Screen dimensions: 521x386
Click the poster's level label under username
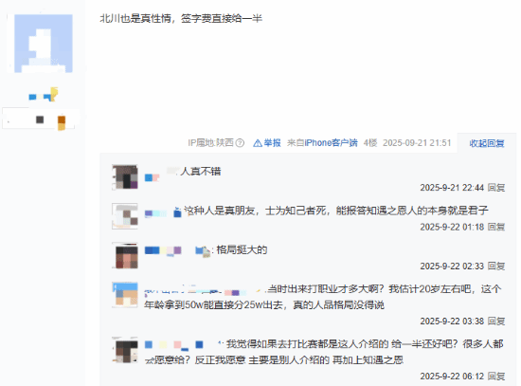coord(41,119)
